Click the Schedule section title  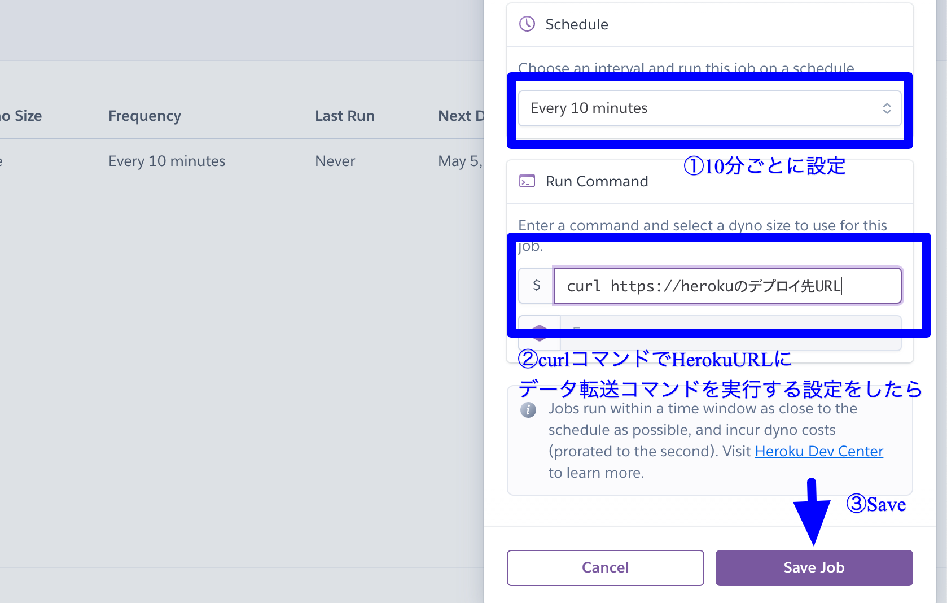[x=576, y=24]
